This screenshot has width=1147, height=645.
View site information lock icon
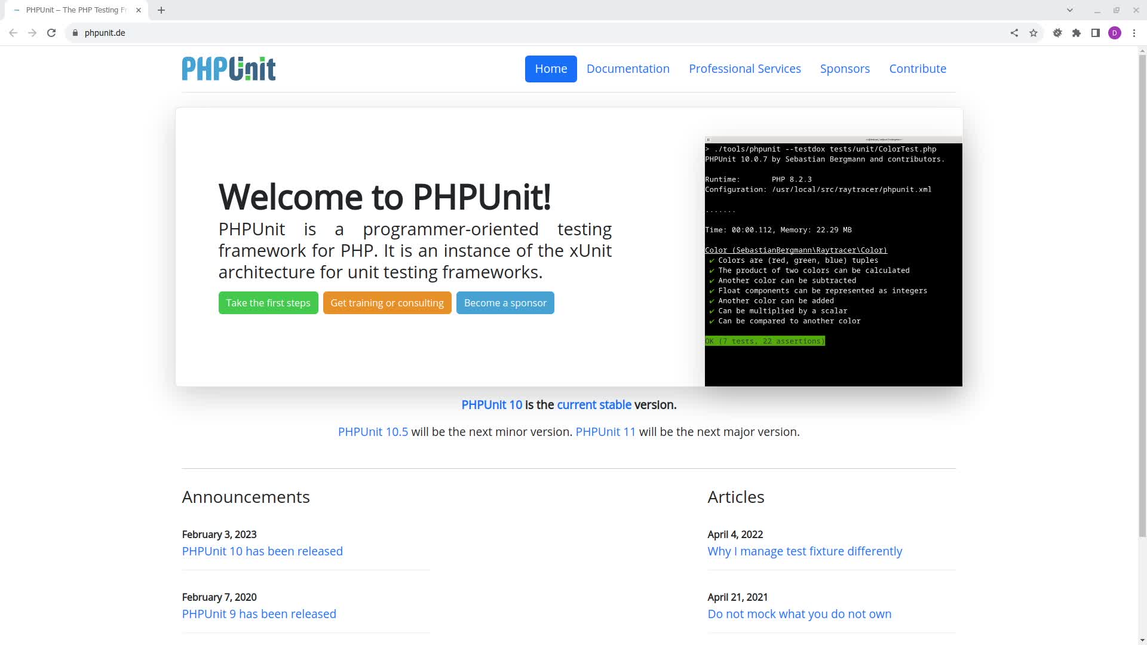75,33
